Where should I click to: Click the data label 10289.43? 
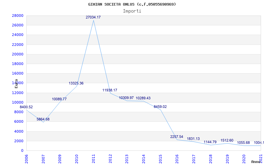point(143,98)
